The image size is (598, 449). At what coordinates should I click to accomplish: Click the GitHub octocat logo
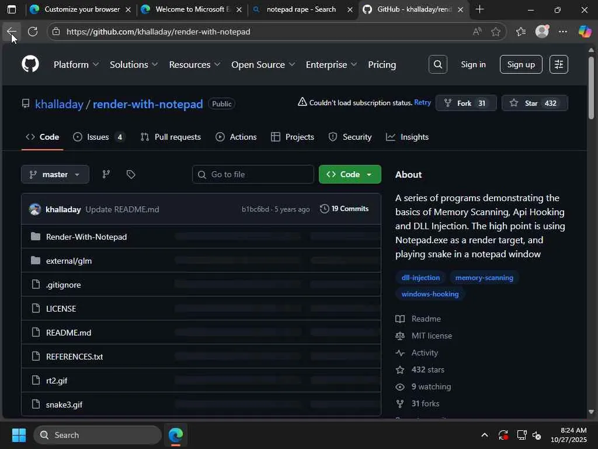coord(30,64)
